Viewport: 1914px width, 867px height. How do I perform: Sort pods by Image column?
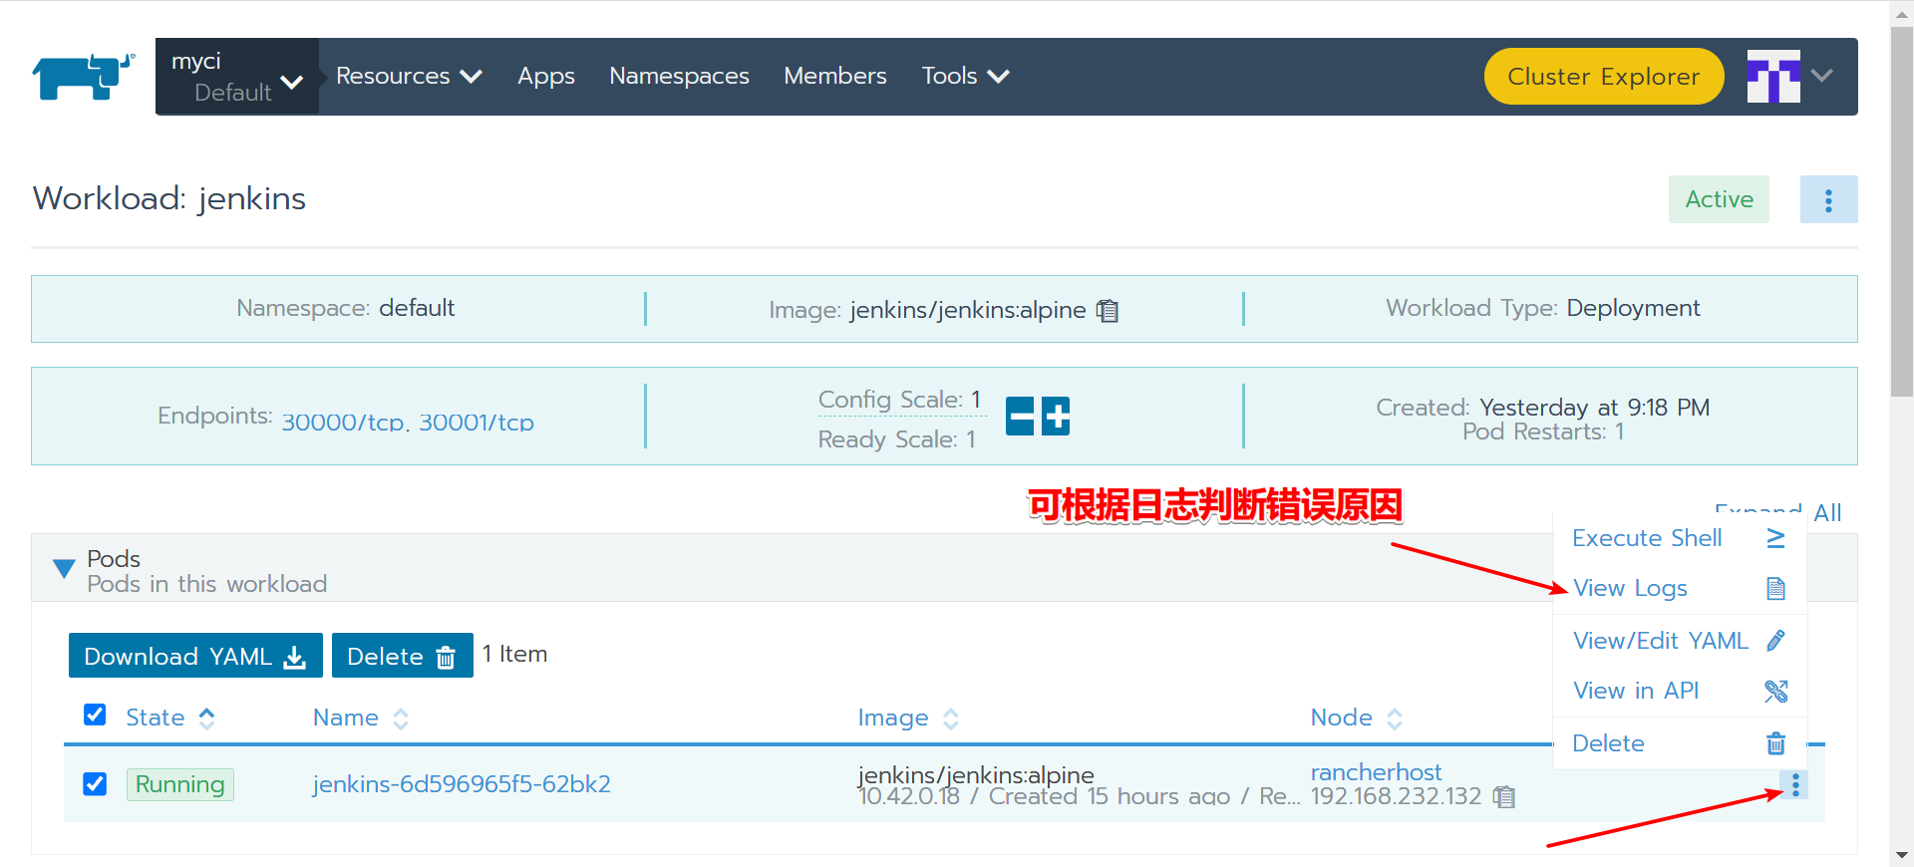(x=908, y=718)
